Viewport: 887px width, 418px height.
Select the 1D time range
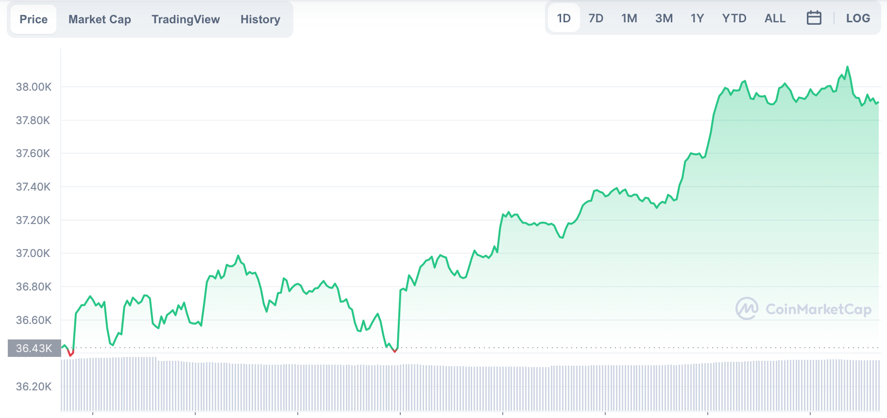564,18
